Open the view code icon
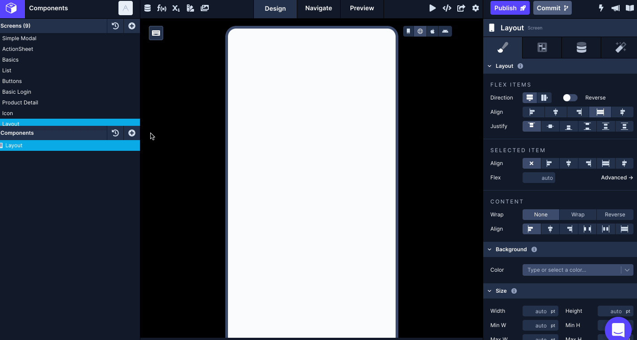 tap(447, 8)
